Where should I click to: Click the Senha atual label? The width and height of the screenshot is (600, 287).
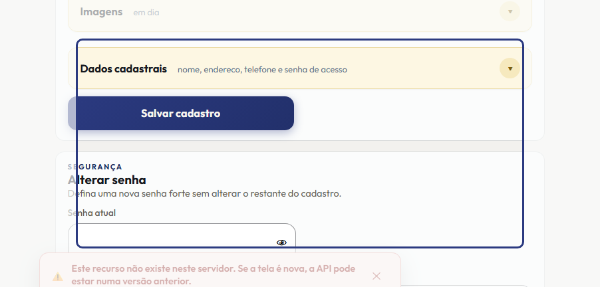coord(92,213)
